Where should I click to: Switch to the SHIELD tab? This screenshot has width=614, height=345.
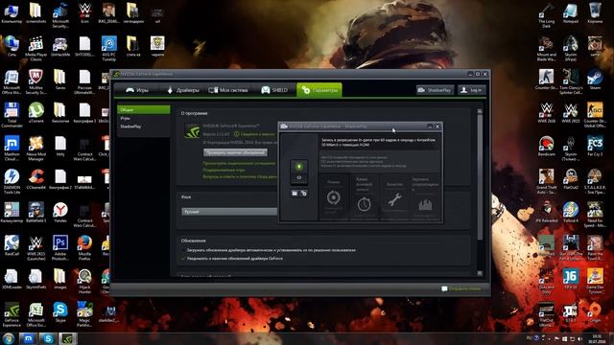274,90
